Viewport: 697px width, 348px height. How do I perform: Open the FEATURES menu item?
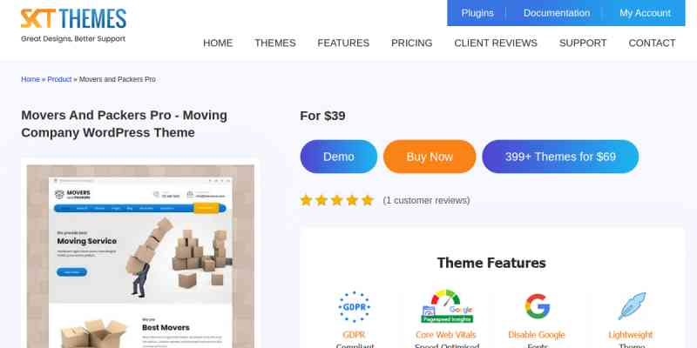pyautogui.click(x=343, y=43)
